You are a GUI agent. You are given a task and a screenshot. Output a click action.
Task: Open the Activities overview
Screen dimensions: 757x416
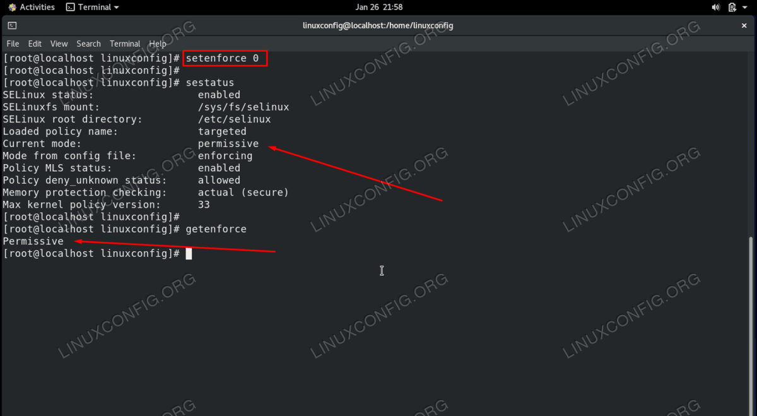(x=37, y=8)
